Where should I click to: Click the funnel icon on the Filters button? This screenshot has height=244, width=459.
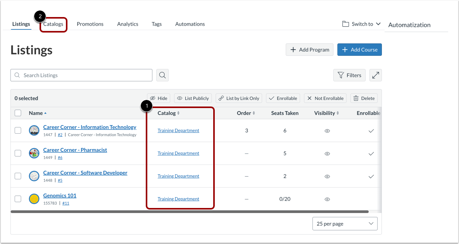pyautogui.click(x=341, y=75)
